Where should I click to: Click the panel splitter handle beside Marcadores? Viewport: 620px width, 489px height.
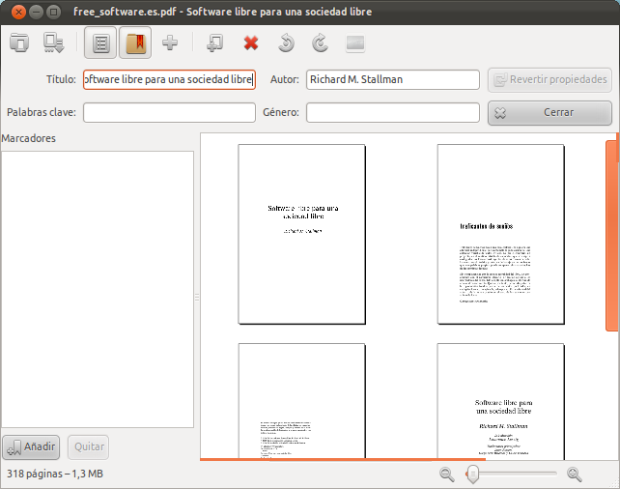197,297
